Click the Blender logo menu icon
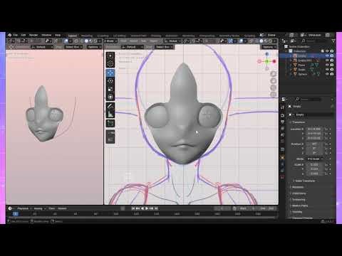342x256 pixels. click(x=10, y=35)
